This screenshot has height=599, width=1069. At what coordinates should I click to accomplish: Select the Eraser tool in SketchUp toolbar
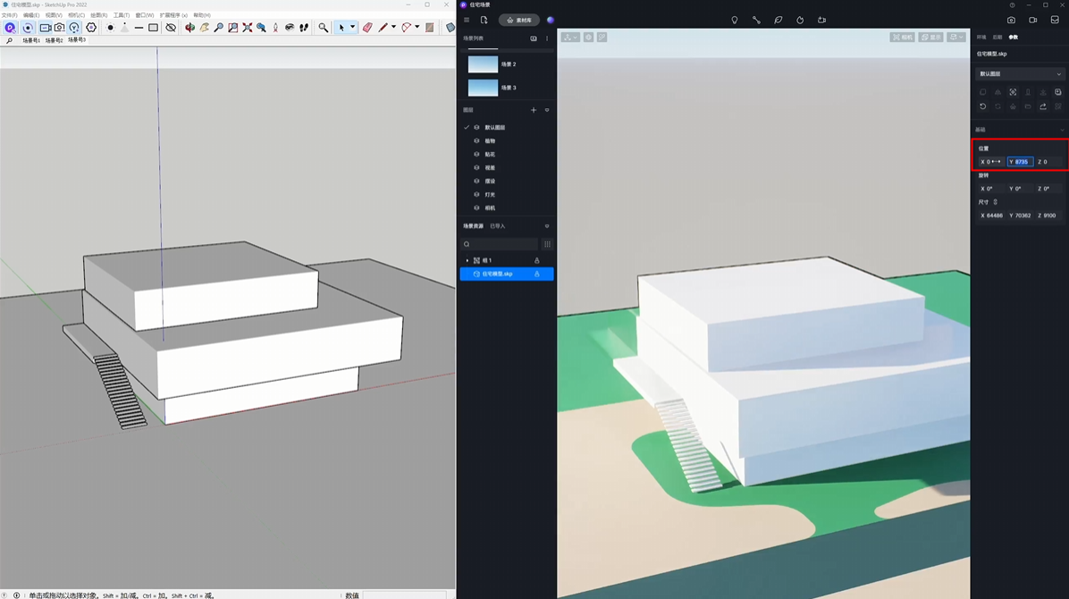coord(367,28)
